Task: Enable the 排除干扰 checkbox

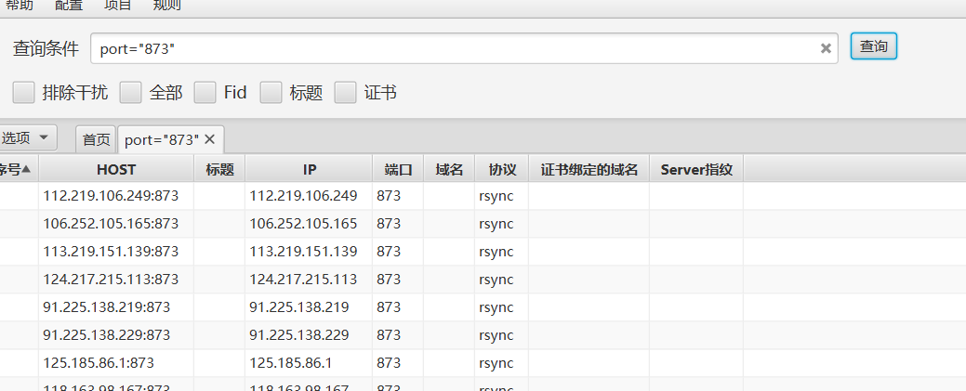Action: 24,93
